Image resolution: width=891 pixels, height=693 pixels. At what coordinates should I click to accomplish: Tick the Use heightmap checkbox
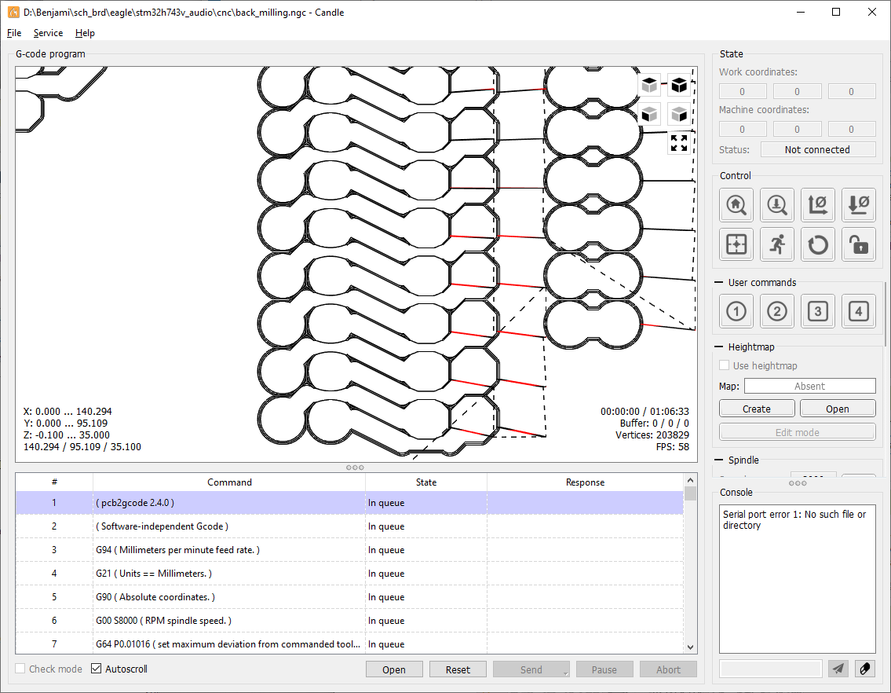[725, 365]
